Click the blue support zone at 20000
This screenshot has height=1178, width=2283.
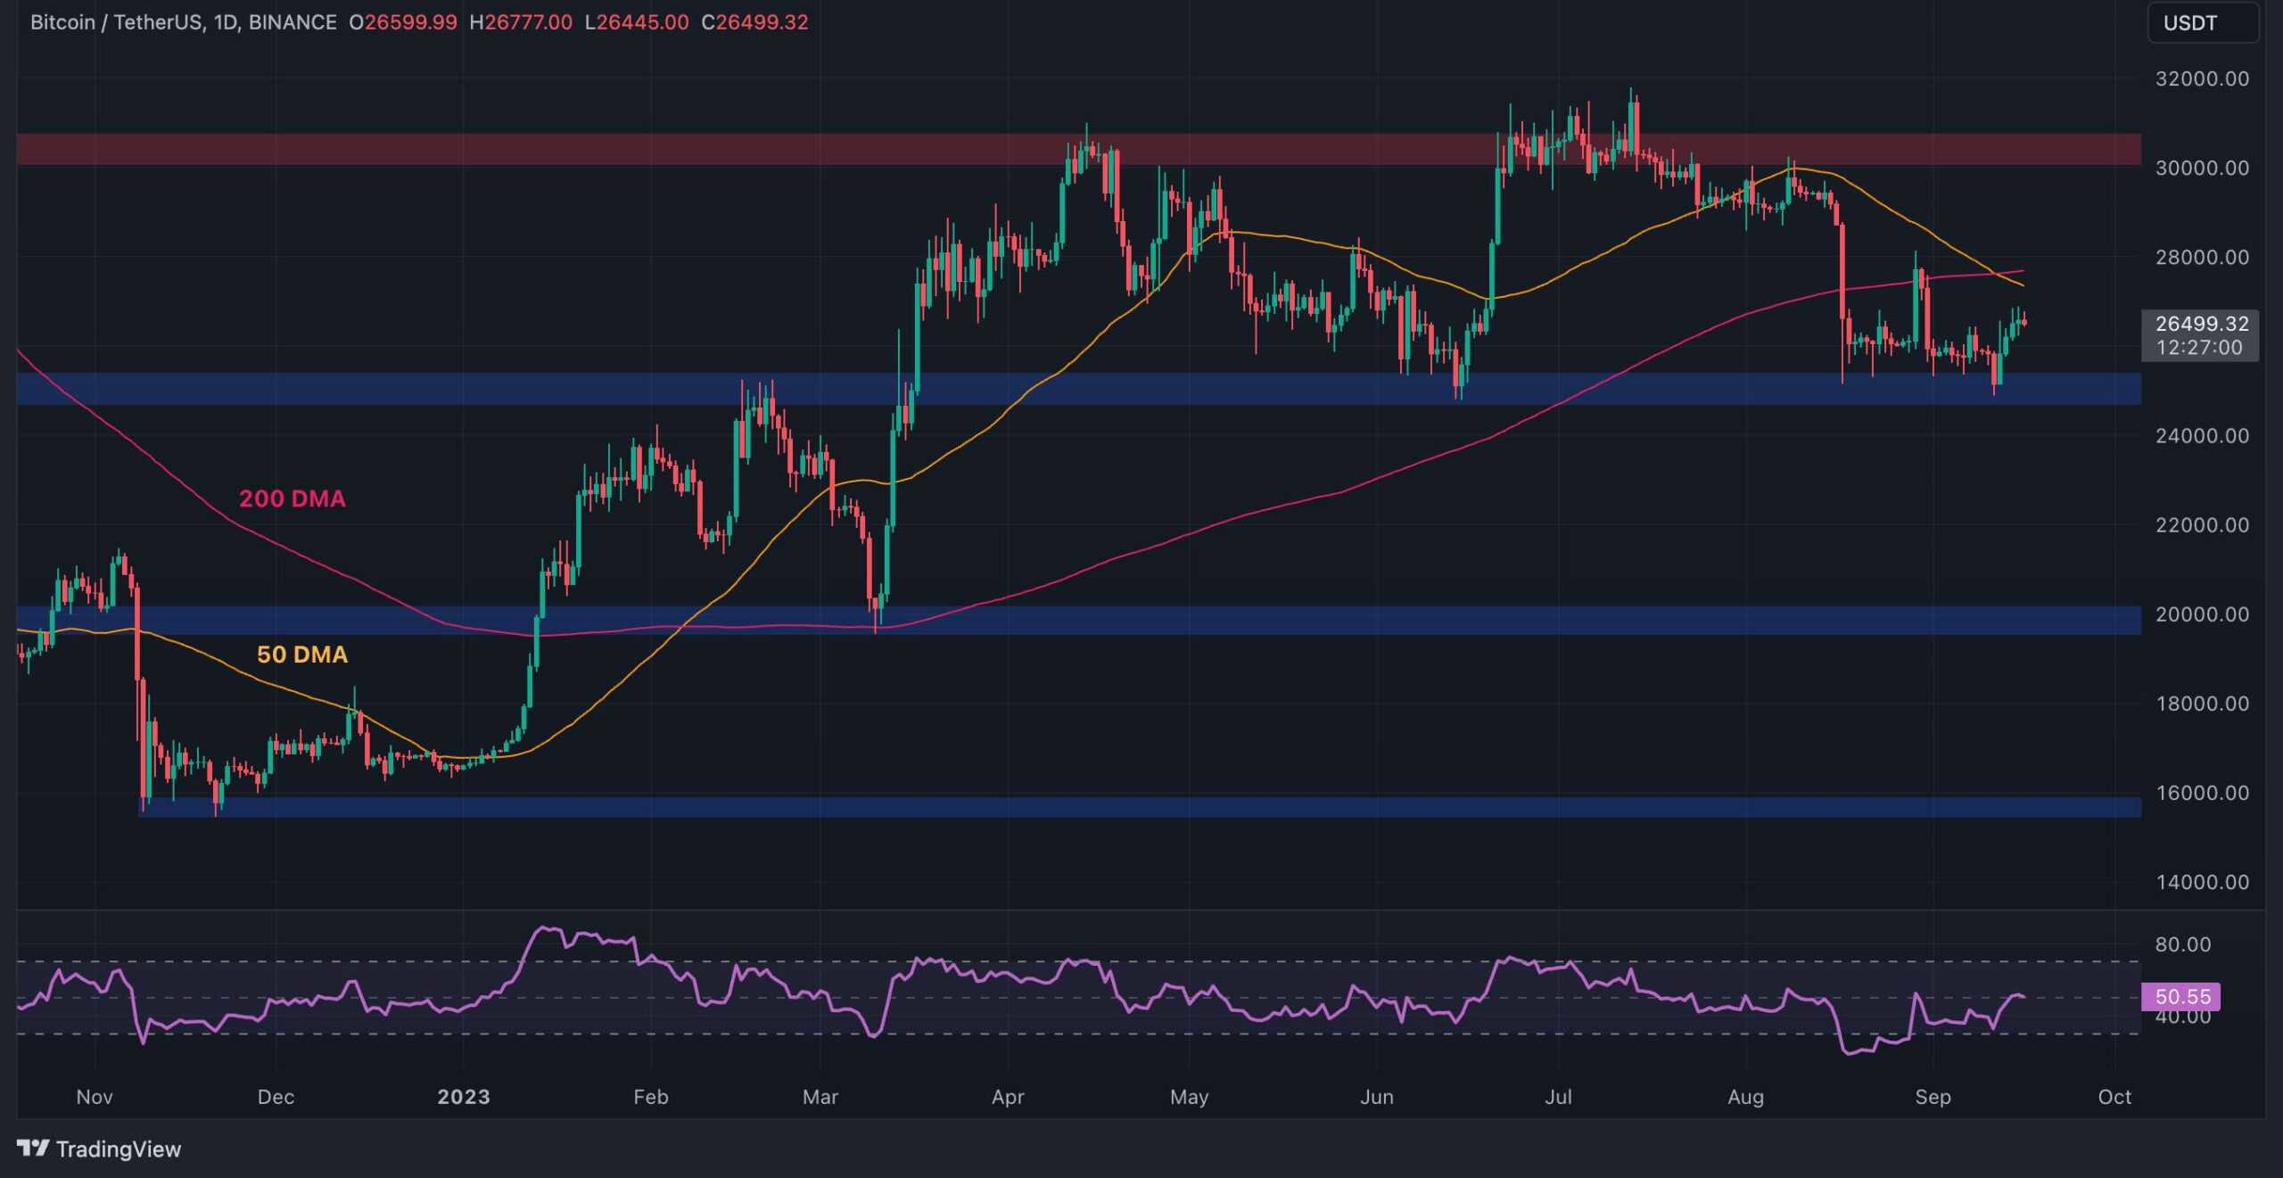click(1078, 620)
